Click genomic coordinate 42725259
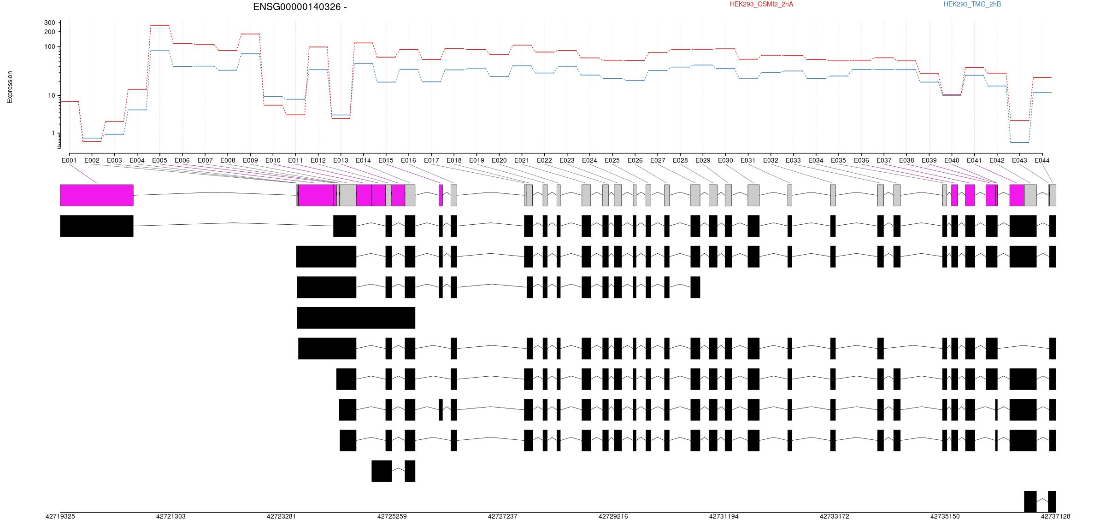Image resolution: width=1106 pixels, height=525 pixels. [392, 516]
